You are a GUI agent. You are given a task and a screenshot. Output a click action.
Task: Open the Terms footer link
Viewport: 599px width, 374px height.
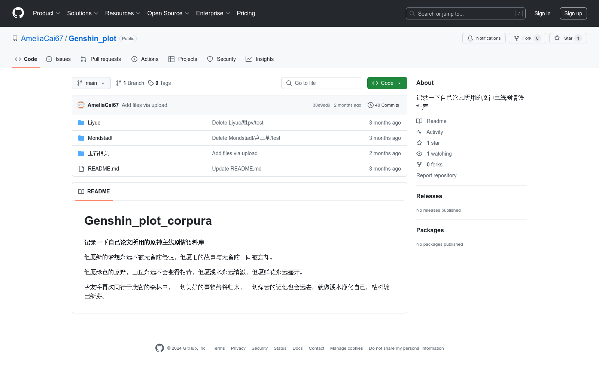click(219, 348)
